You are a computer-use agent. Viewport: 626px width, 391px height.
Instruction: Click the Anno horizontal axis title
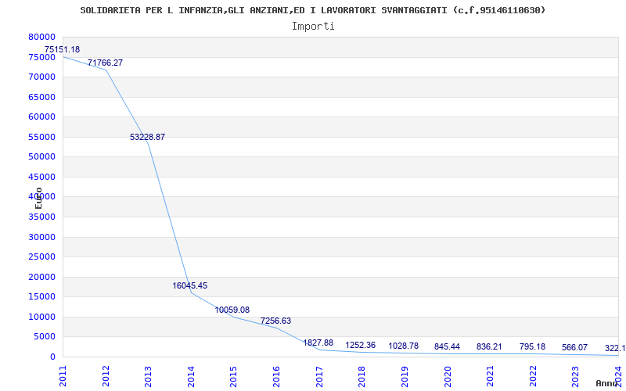click(606, 383)
